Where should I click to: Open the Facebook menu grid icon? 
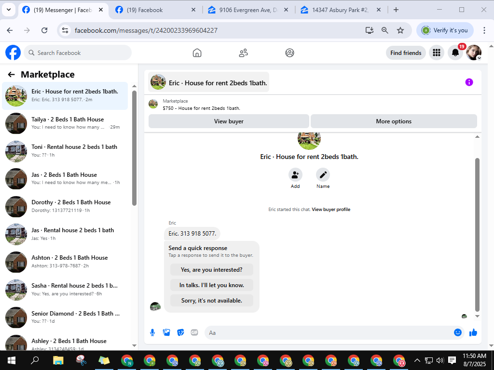click(x=436, y=53)
